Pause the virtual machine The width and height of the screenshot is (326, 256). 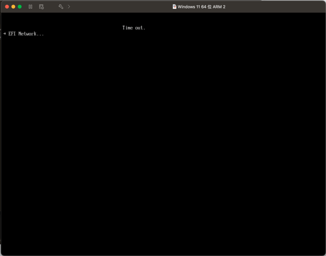(x=31, y=7)
